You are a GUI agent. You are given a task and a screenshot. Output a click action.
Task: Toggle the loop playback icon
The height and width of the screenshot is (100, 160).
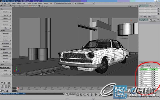(x=100, y=95)
